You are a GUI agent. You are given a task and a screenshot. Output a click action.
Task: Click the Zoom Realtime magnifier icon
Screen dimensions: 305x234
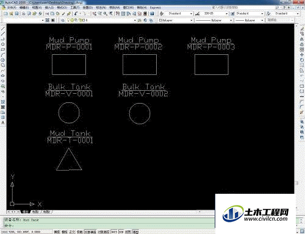[99, 13]
